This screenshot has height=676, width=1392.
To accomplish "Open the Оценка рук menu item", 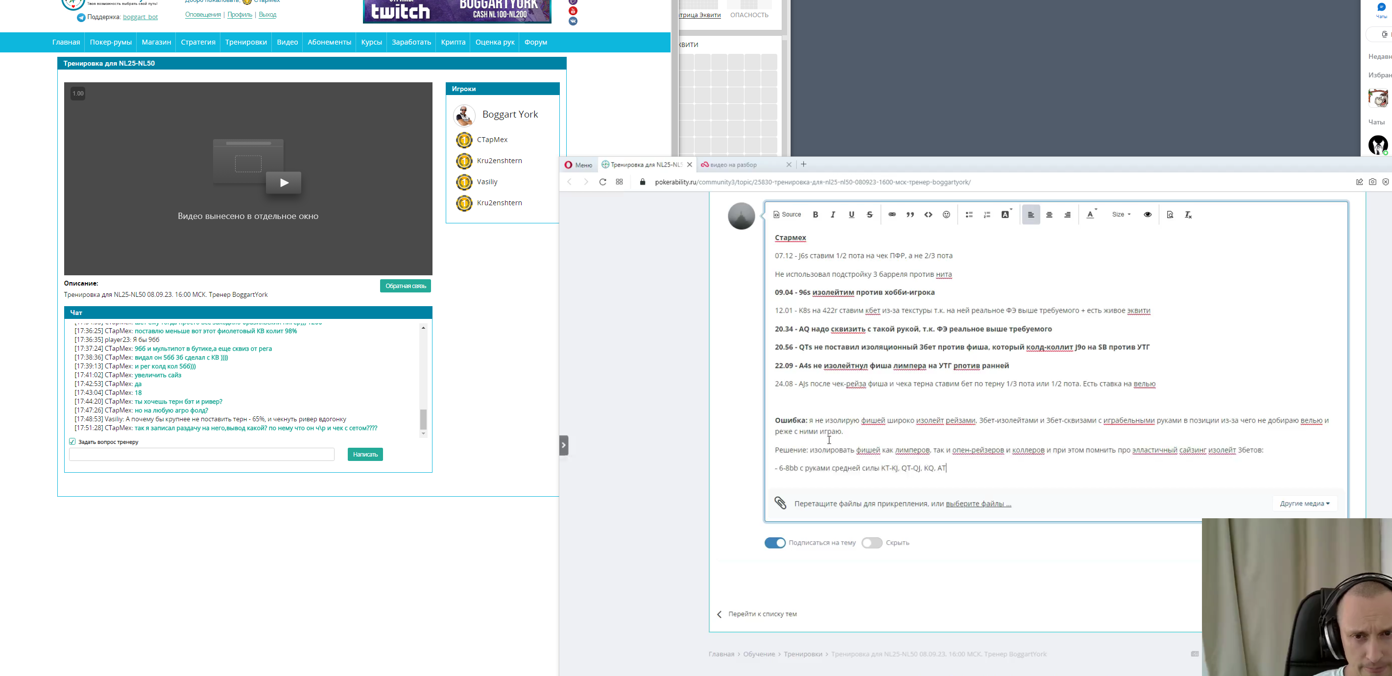I will click(495, 42).
